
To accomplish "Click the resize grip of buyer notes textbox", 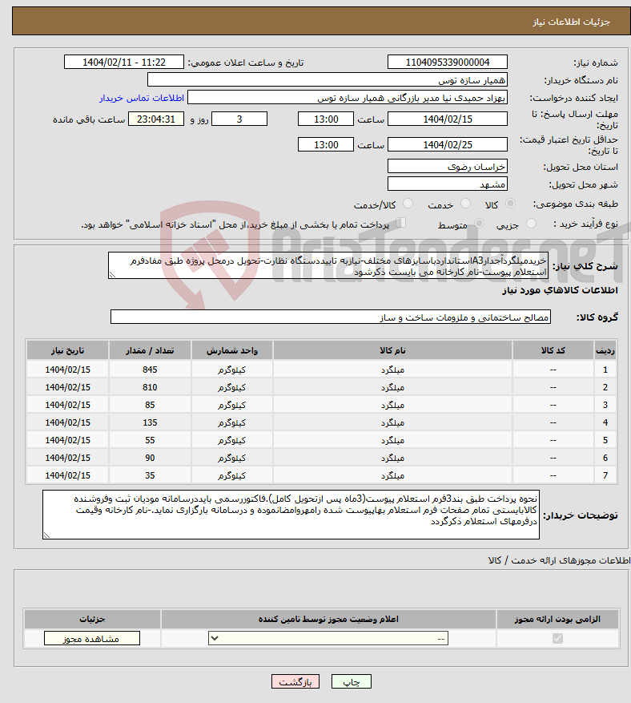I will click(46, 535).
